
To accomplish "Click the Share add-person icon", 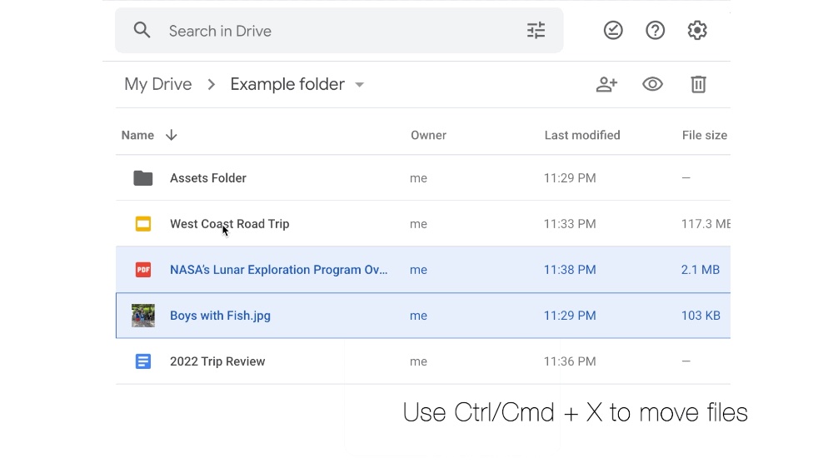I will 606,84.
